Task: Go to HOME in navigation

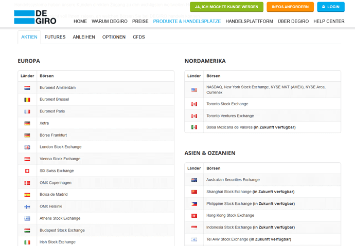Action: point(80,21)
